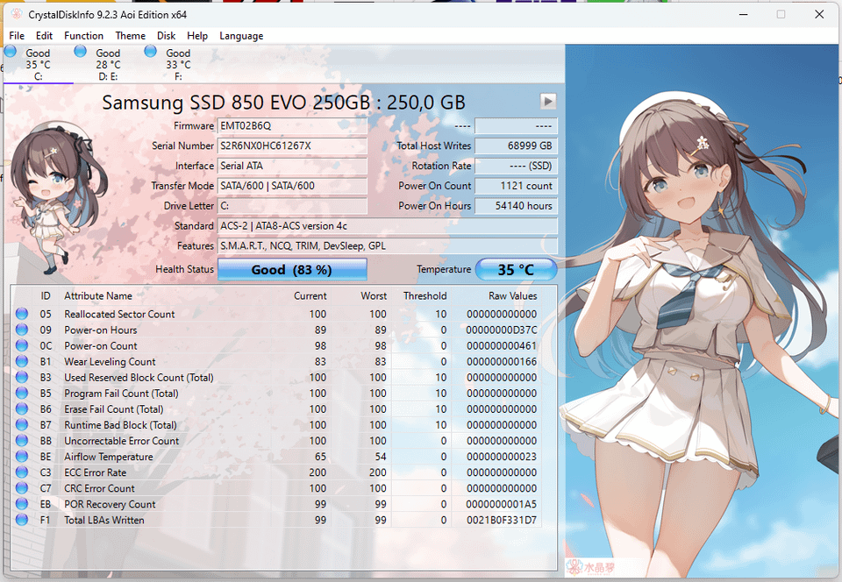
Task: Select the F: drive tab
Action: pyautogui.click(x=178, y=64)
